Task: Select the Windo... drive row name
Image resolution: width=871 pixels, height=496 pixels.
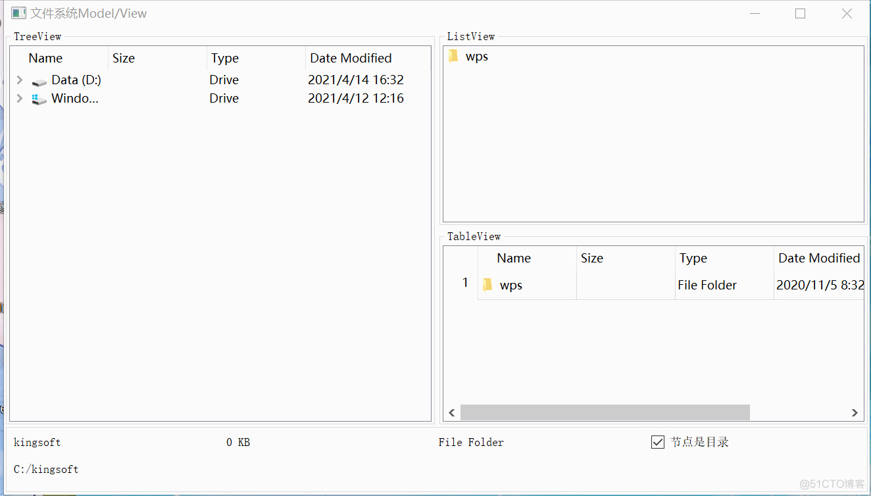Action: pyautogui.click(x=75, y=99)
